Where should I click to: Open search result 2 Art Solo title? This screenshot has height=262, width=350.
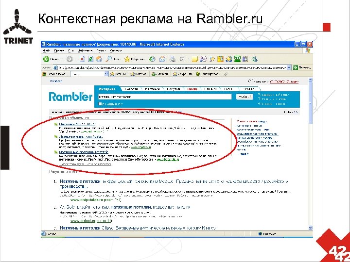(x=125, y=207)
